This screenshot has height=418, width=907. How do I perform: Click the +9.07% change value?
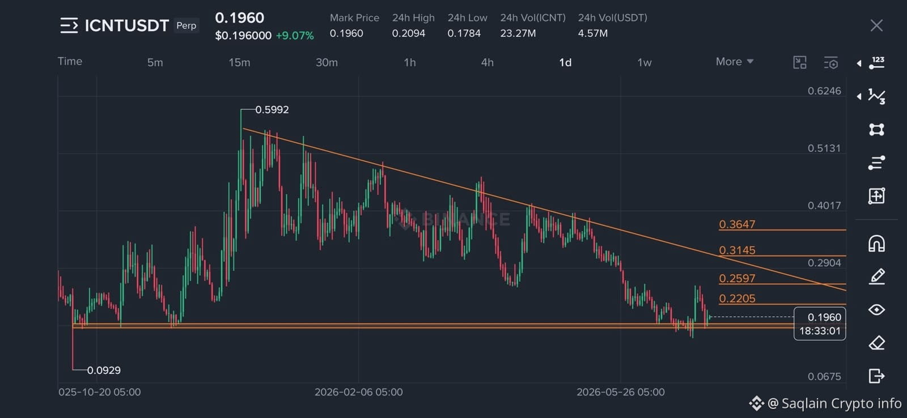click(x=295, y=35)
